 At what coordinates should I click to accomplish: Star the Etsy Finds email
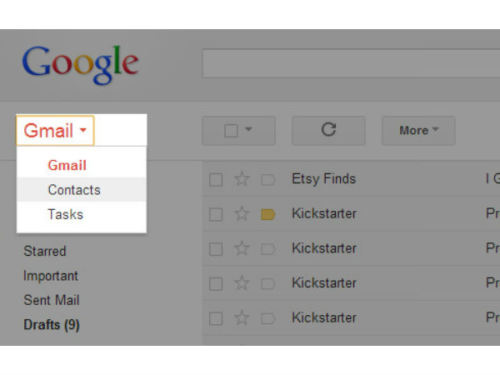[242, 179]
